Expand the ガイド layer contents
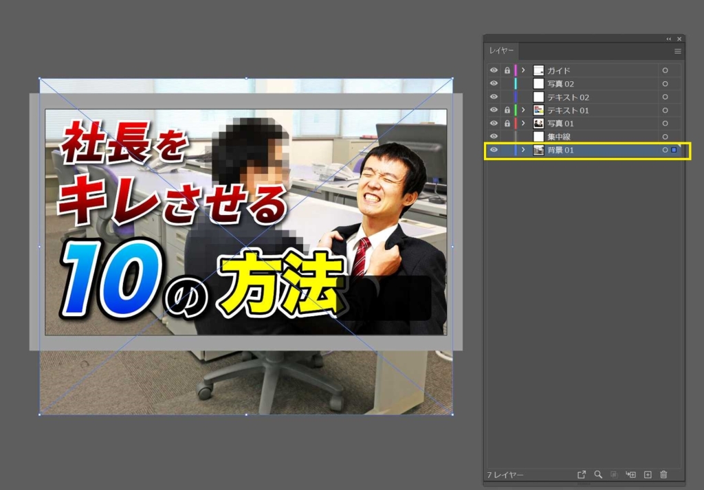 [x=523, y=70]
